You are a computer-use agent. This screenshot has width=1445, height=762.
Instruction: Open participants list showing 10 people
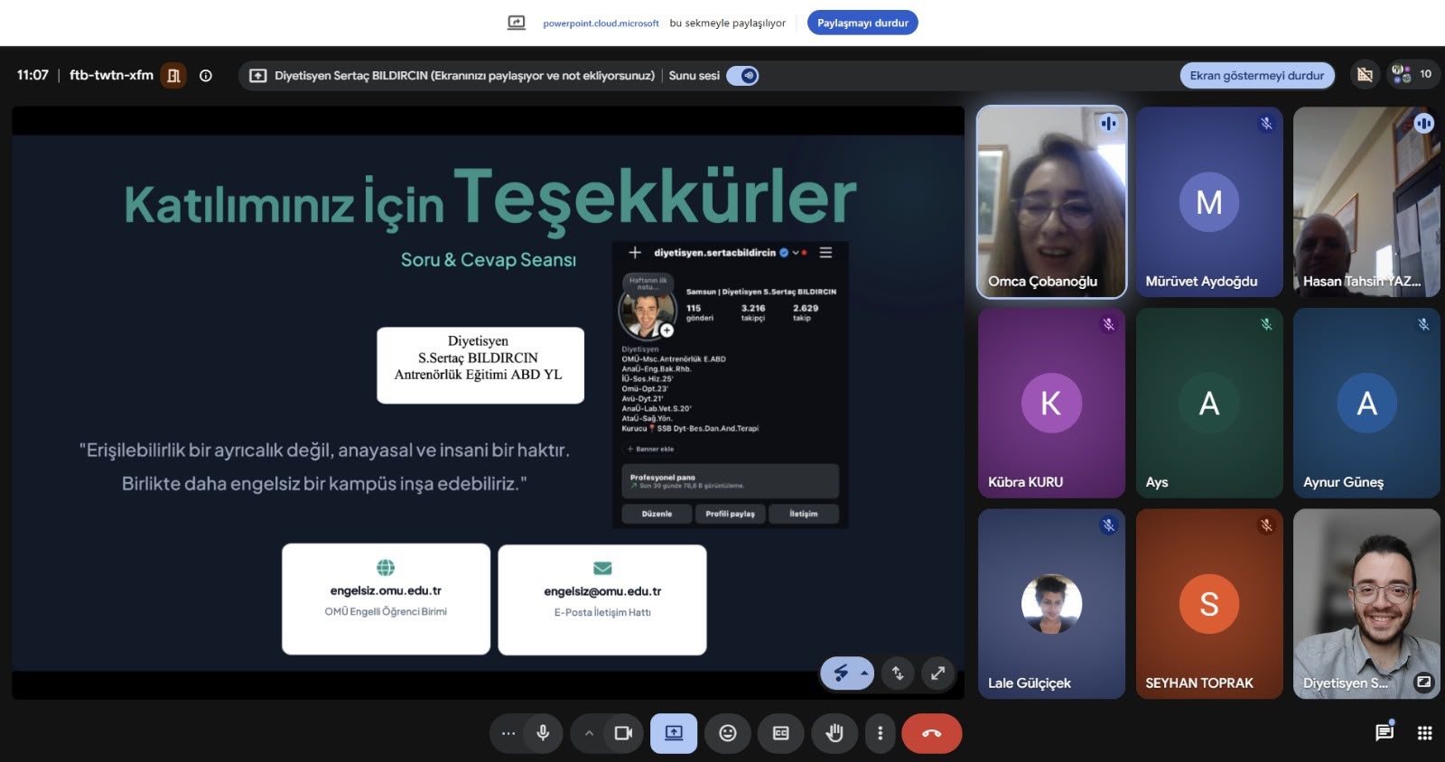tap(1412, 74)
